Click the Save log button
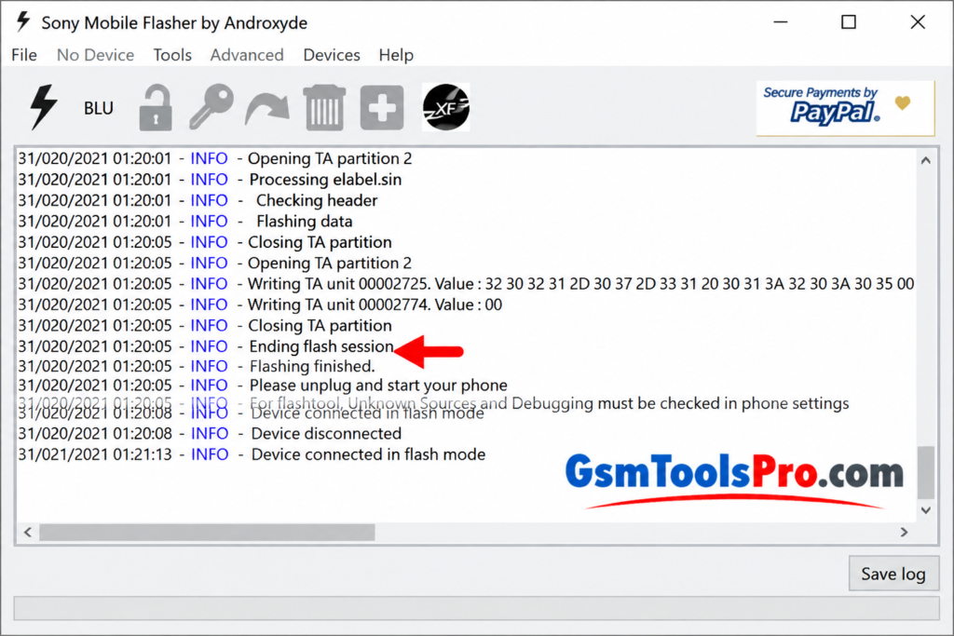 pyautogui.click(x=893, y=574)
